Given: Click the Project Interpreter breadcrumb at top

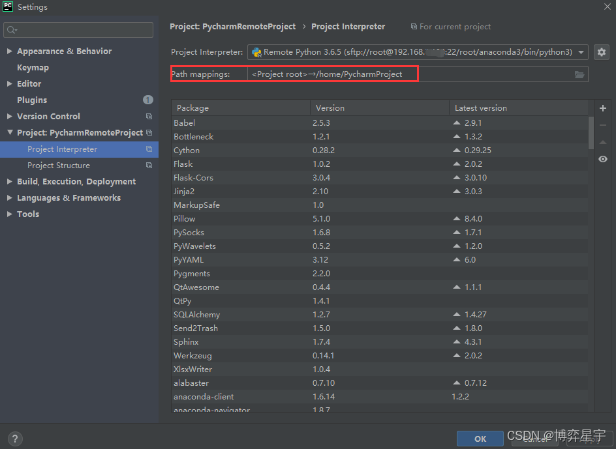Looking at the screenshot, I should pos(348,26).
